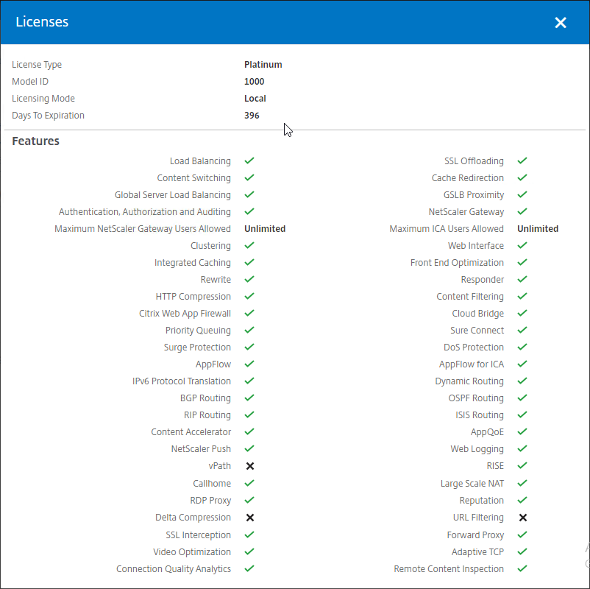Select the Licensing Mode value Local
The width and height of the screenshot is (590, 589).
tap(255, 99)
